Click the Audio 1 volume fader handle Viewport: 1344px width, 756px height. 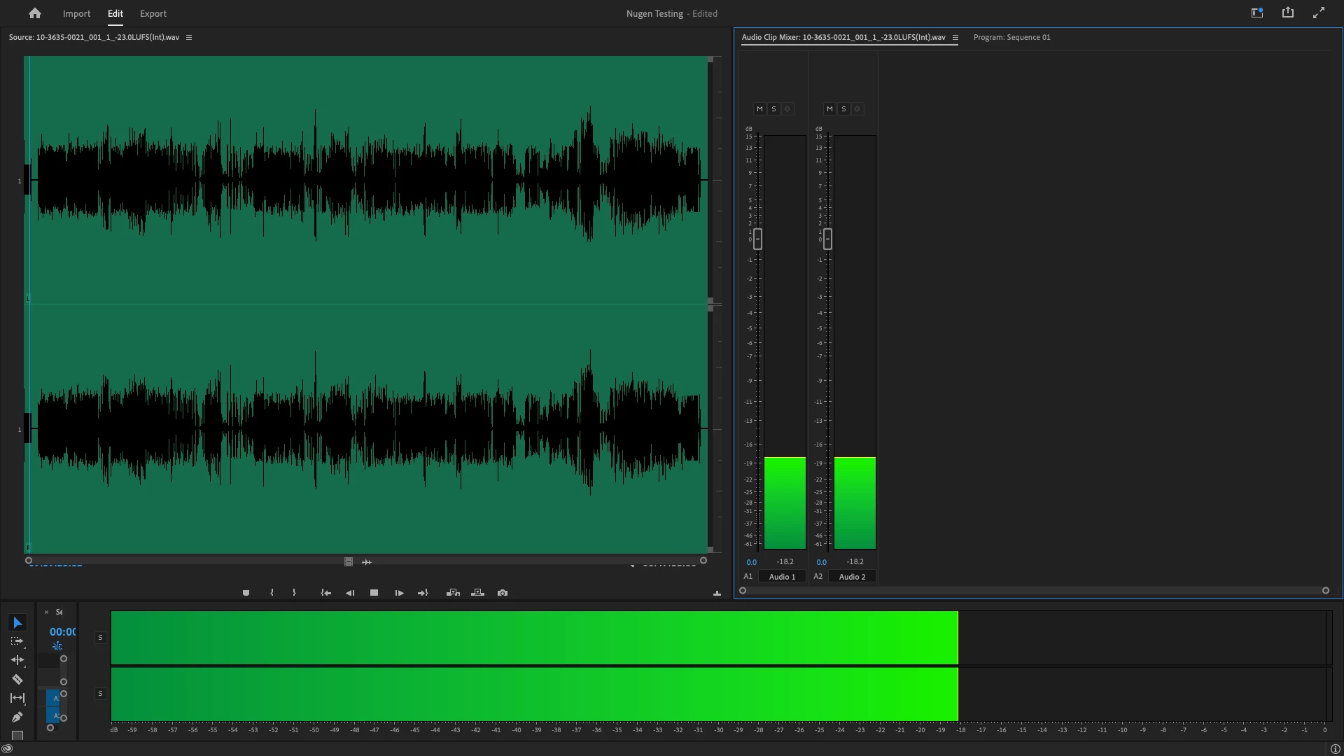pyautogui.click(x=757, y=239)
